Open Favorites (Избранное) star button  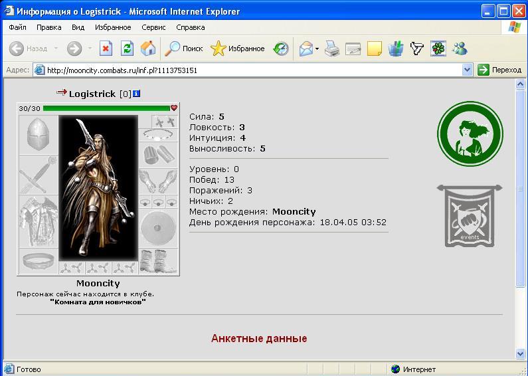(x=237, y=49)
